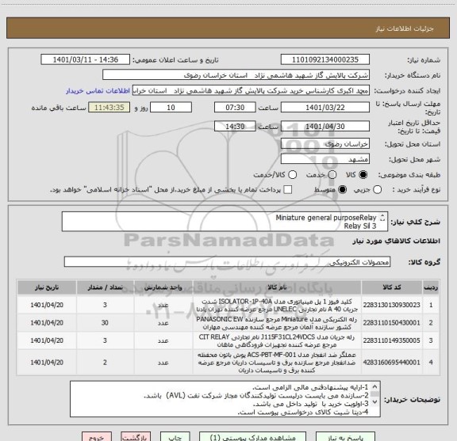Click the ACS-PBT-MF-001 item name cell
457x441 pixels.
pyautogui.click(x=277, y=363)
